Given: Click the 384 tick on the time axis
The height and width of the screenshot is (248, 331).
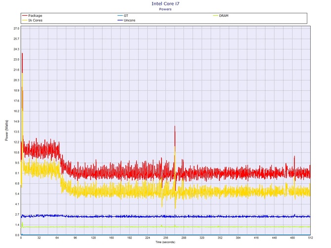Looking at the screenshot, I should (238, 238).
